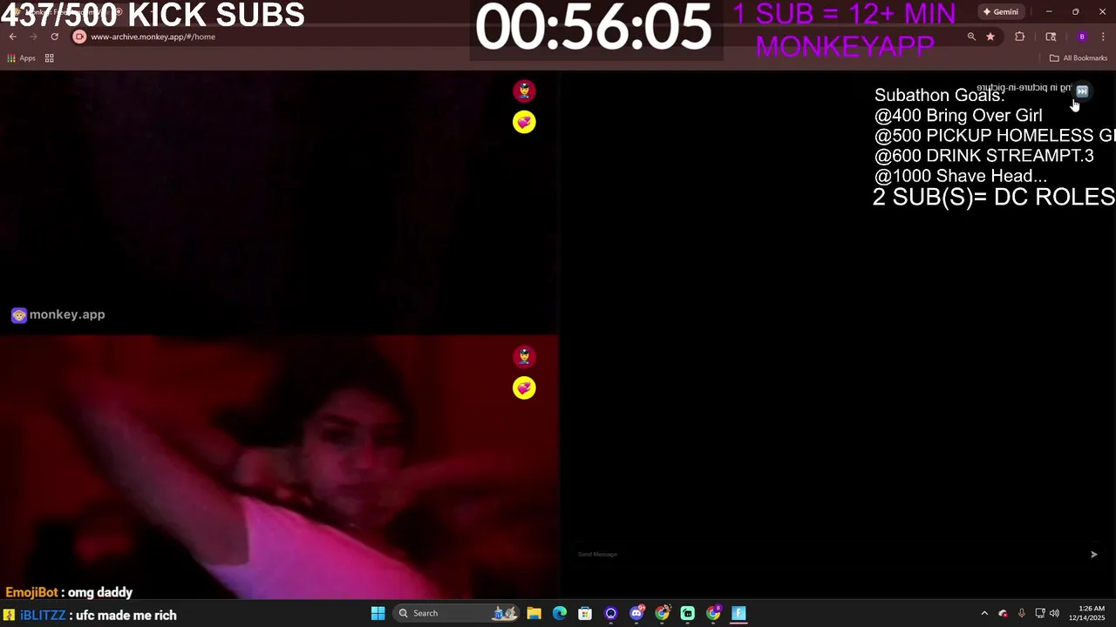Screen dimensions: 1116x627
Task: Click the media control icon in browser toolbar
Action: click(1051, 37)
